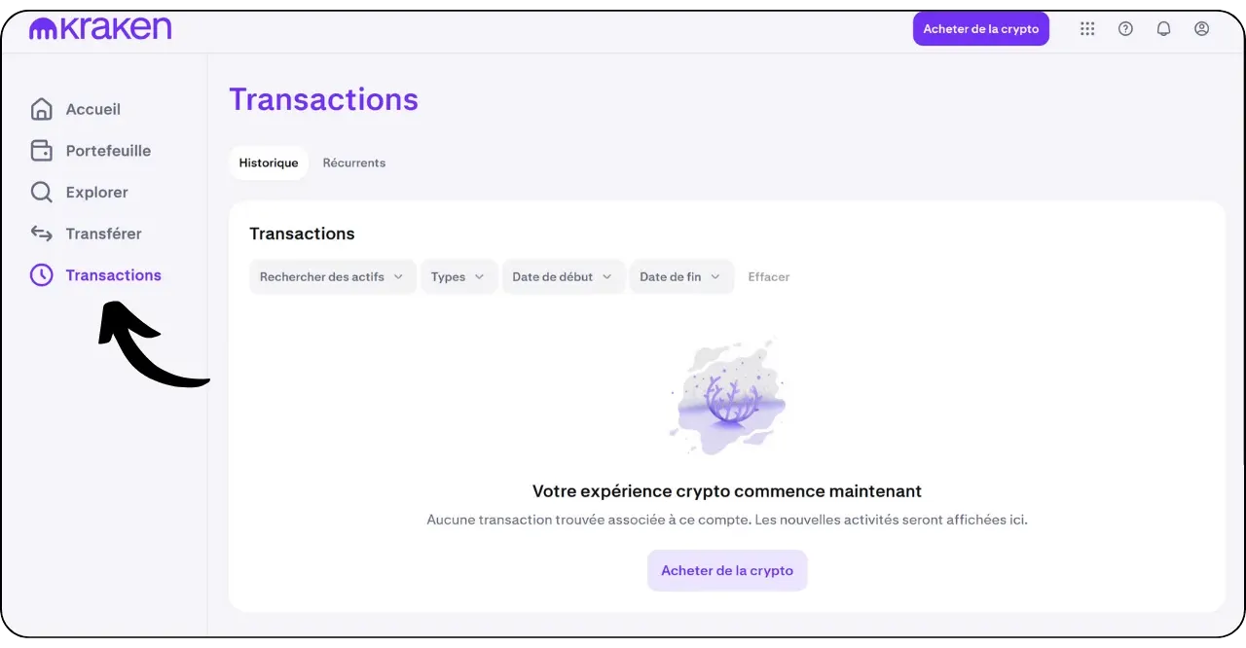The height and width of the screenshot is (648, 1246).
Task: Click the Effacer filters link
Action: pyautogui.click(x=769, y=277)
